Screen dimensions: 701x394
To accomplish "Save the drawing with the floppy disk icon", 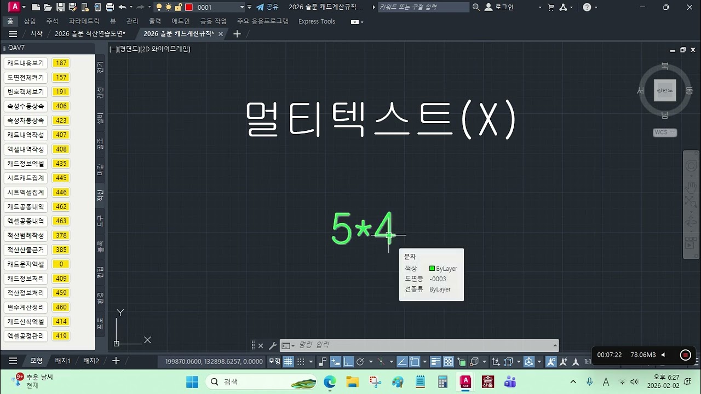I will coord(60,7).
